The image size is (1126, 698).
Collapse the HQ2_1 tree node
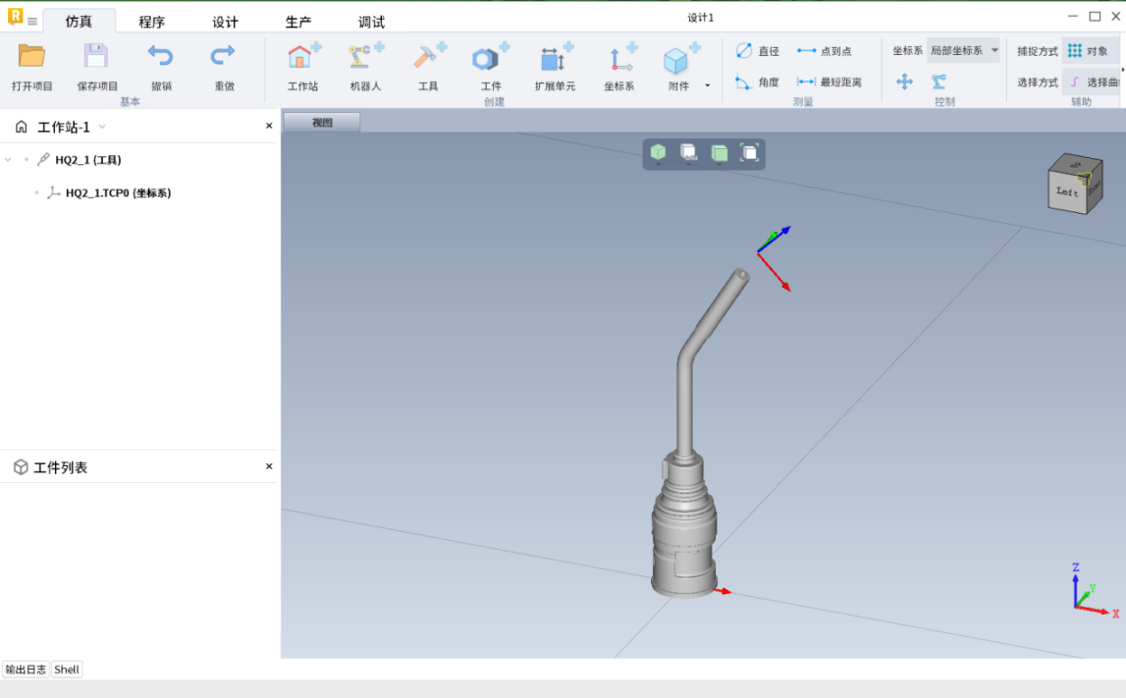[x=9, y=160]
